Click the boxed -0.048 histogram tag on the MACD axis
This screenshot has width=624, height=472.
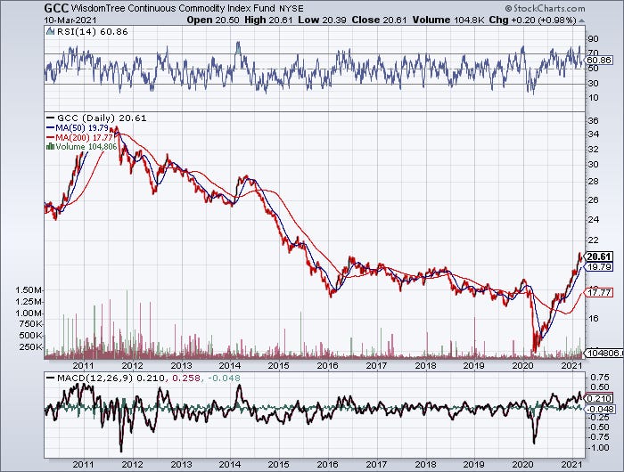[x=601, y=409]
